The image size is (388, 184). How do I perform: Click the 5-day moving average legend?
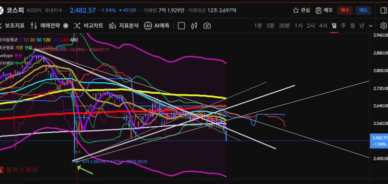(x=20, y=40)
